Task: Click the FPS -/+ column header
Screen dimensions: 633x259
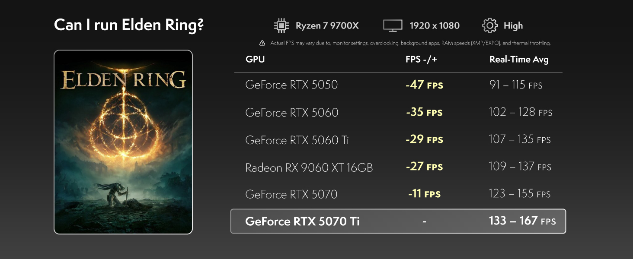Action: (x=422, y=60)
